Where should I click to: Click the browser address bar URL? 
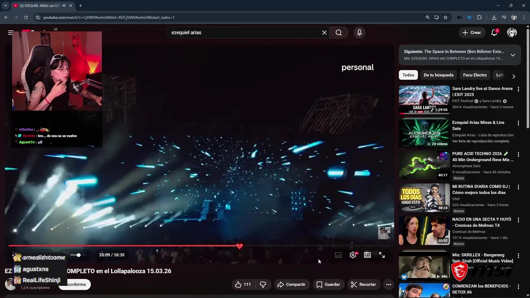tap(108, 17)
